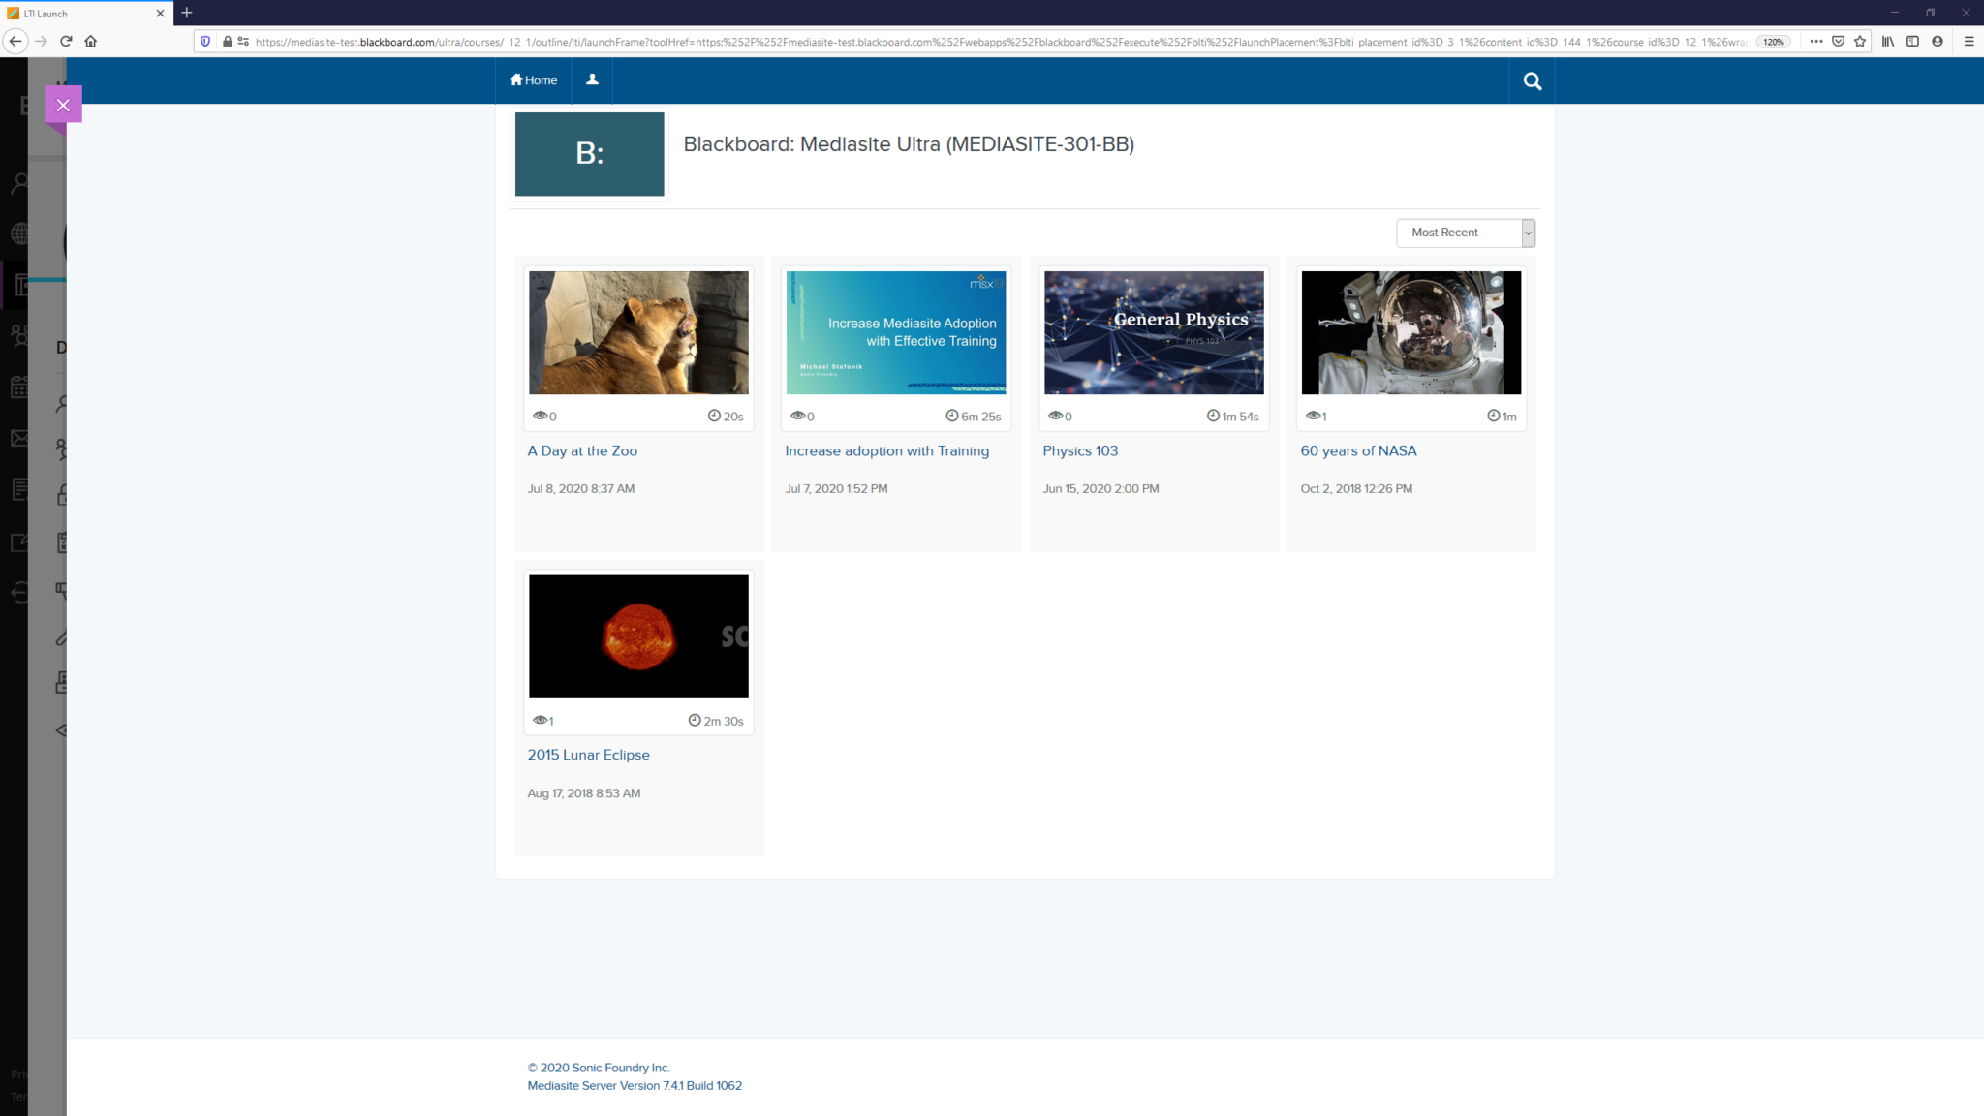This screenshot has width=1984, height=1116.
Task: Open the page actions three-dot menu
Action: [1816, 41]
